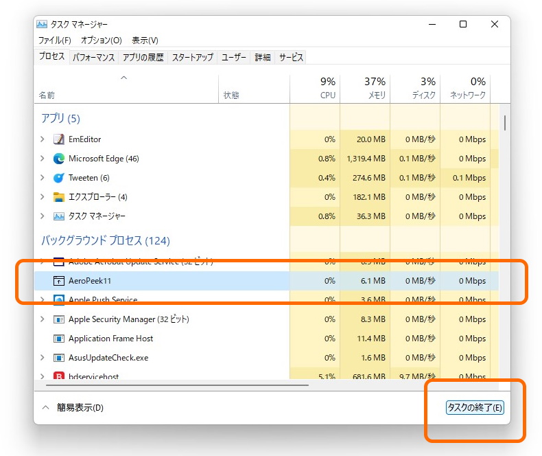Screen dimensions: 542x456
Task: Click the Task Manager row icon
Action: [x=59, y=216]
